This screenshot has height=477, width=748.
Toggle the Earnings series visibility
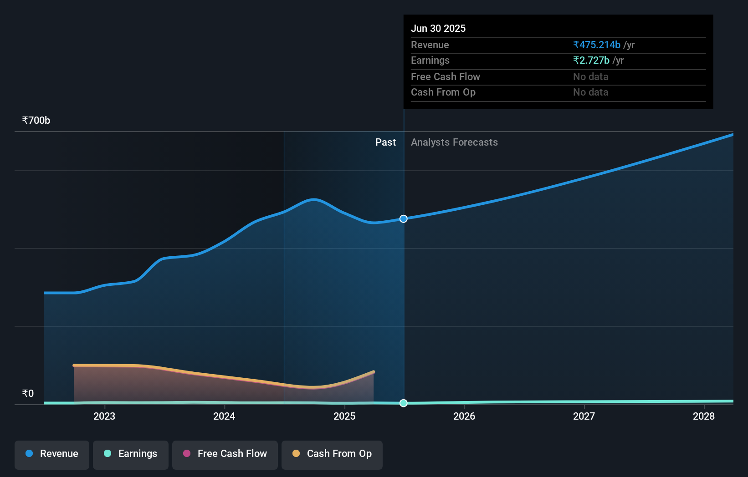[x=131, y=454]
